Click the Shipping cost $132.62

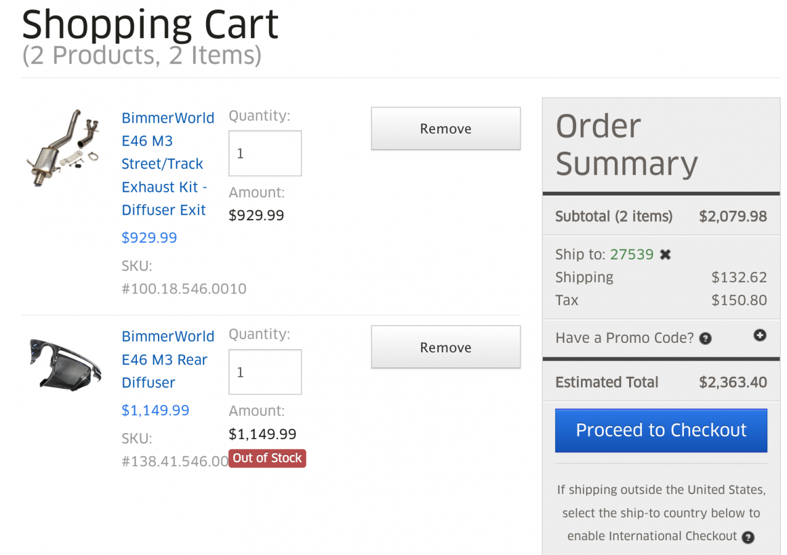(x=739, y=277)
